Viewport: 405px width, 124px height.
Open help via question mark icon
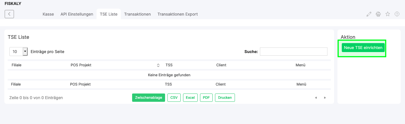point(397,14)
